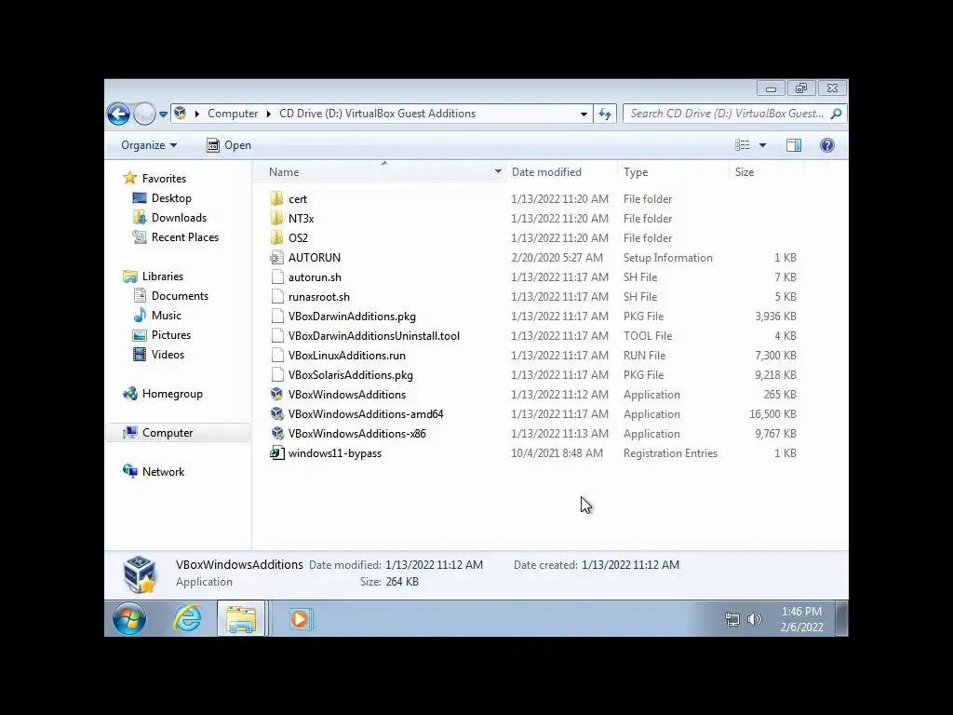Open the Videos library
This screenshot has width=953, height=715.
click(158, 355)
